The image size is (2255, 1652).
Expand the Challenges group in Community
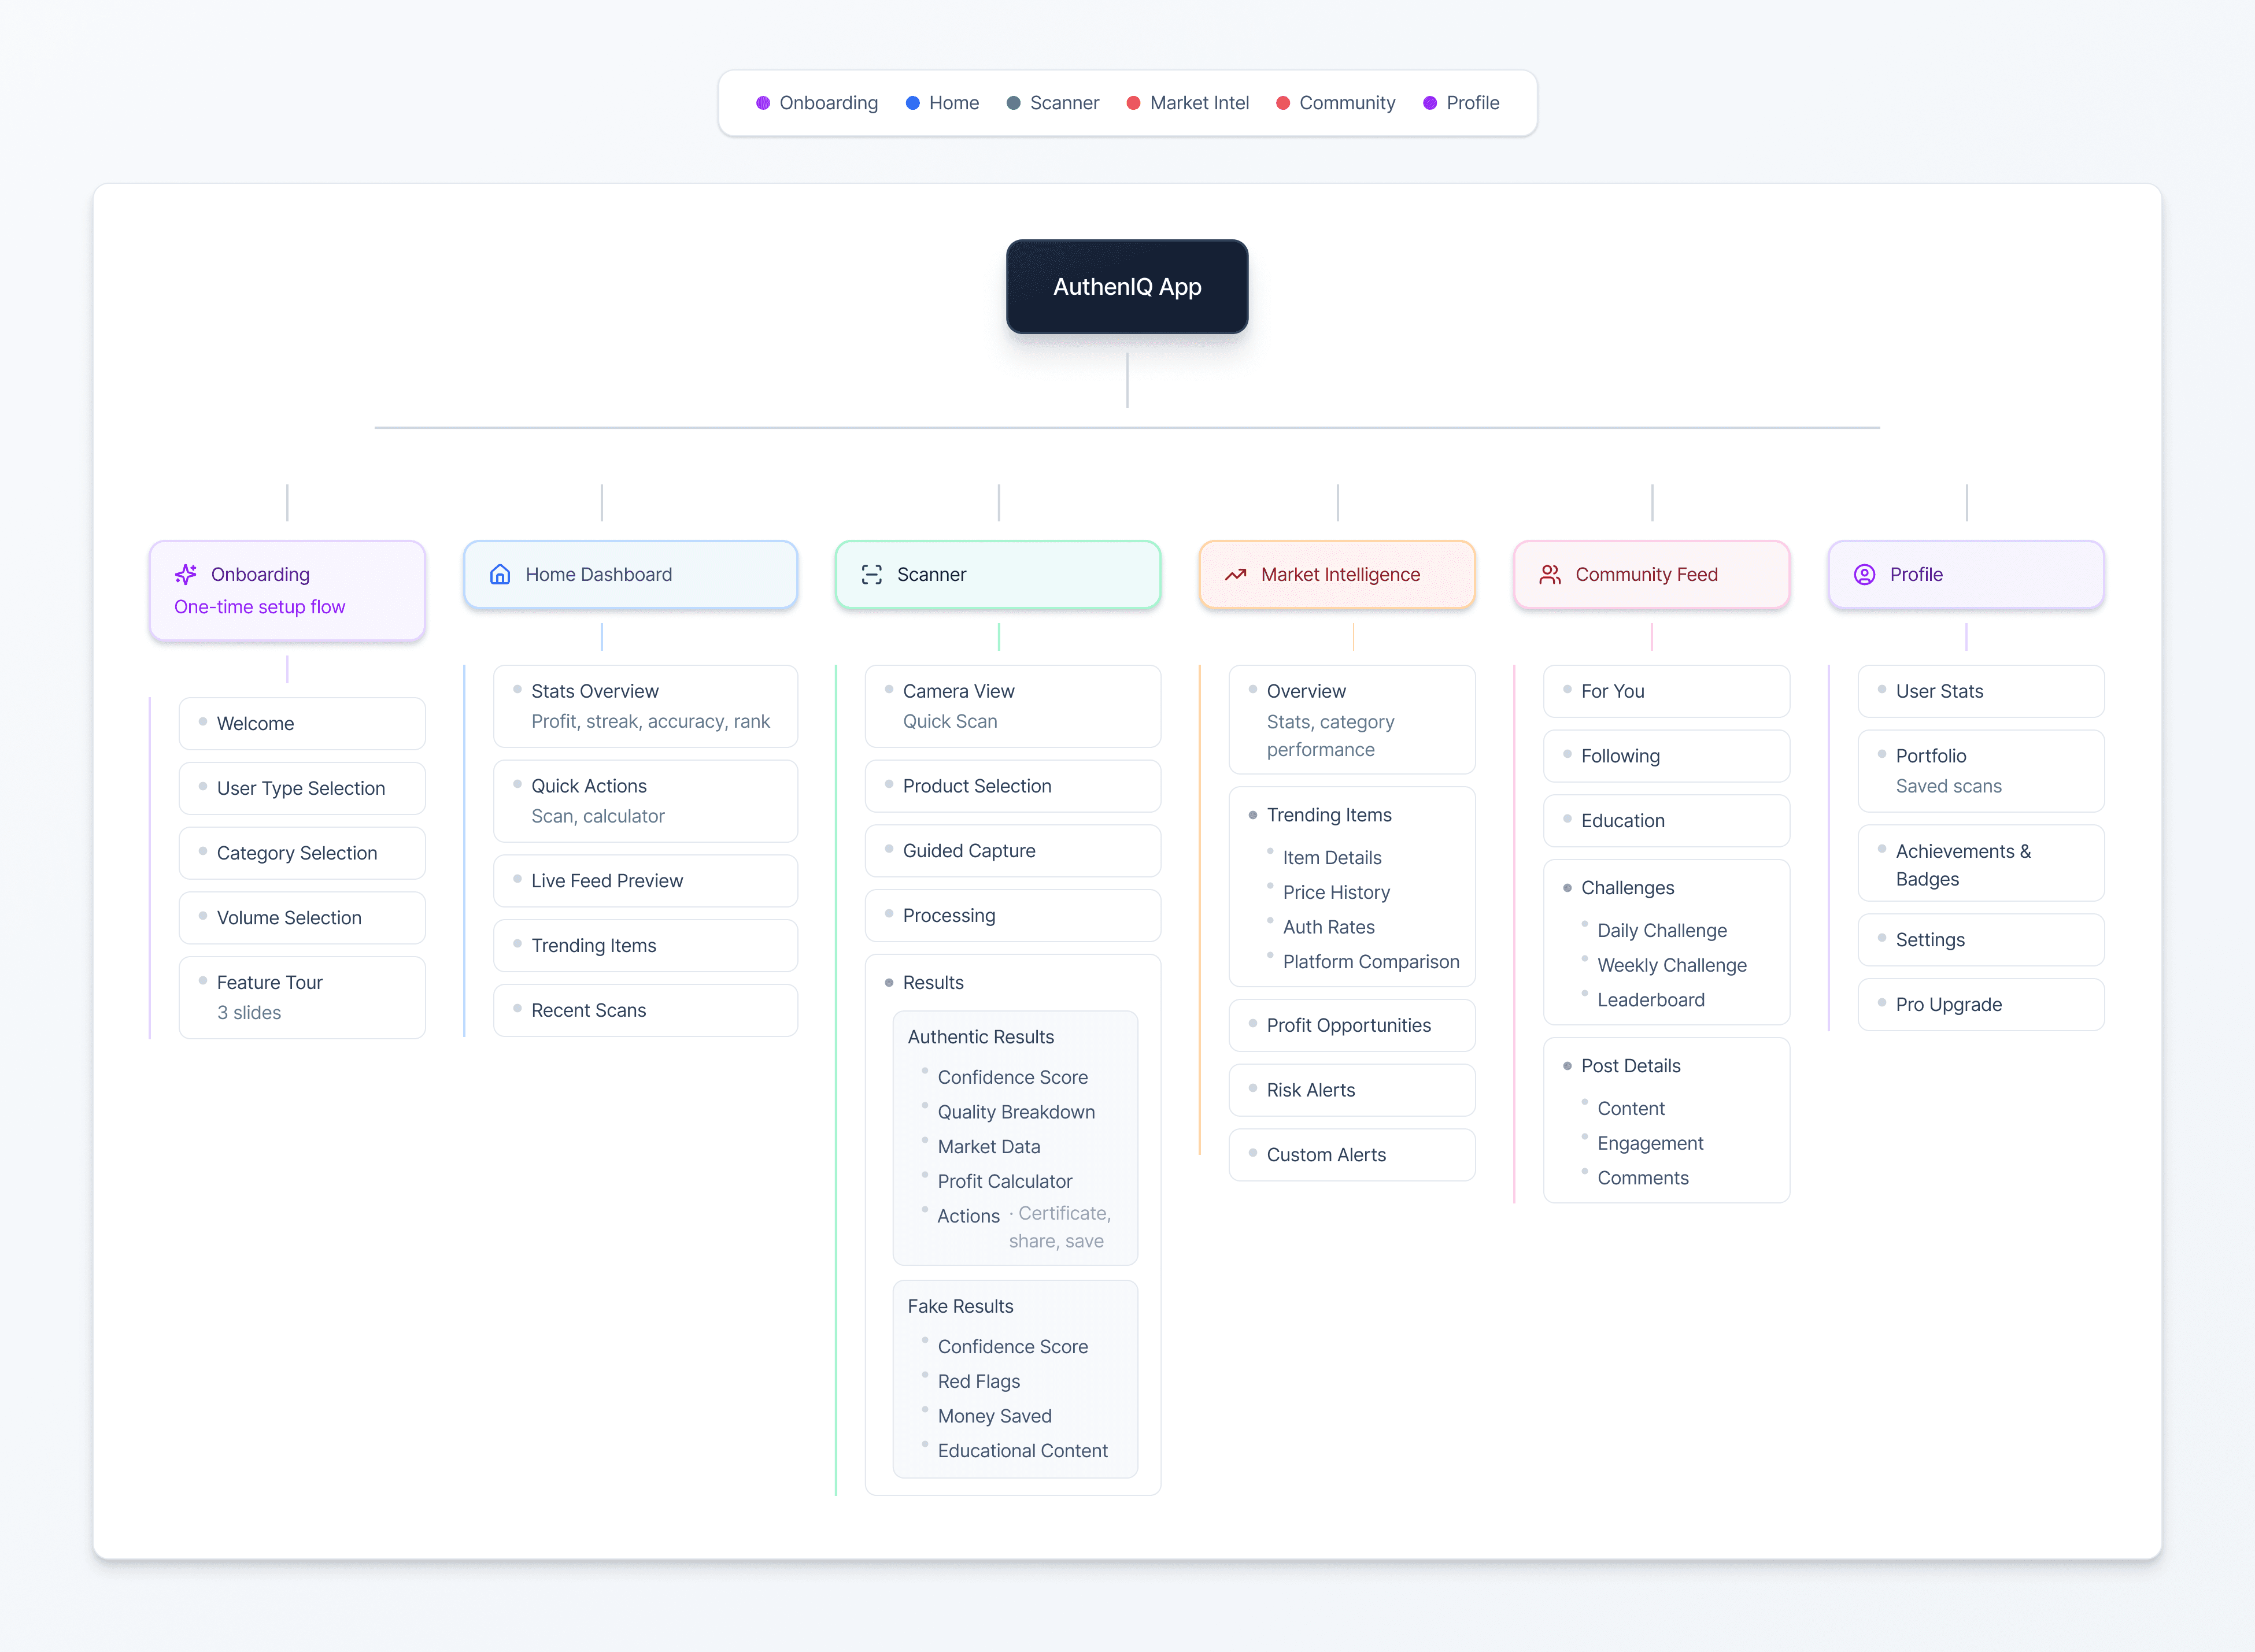(x=1626, y=888)
